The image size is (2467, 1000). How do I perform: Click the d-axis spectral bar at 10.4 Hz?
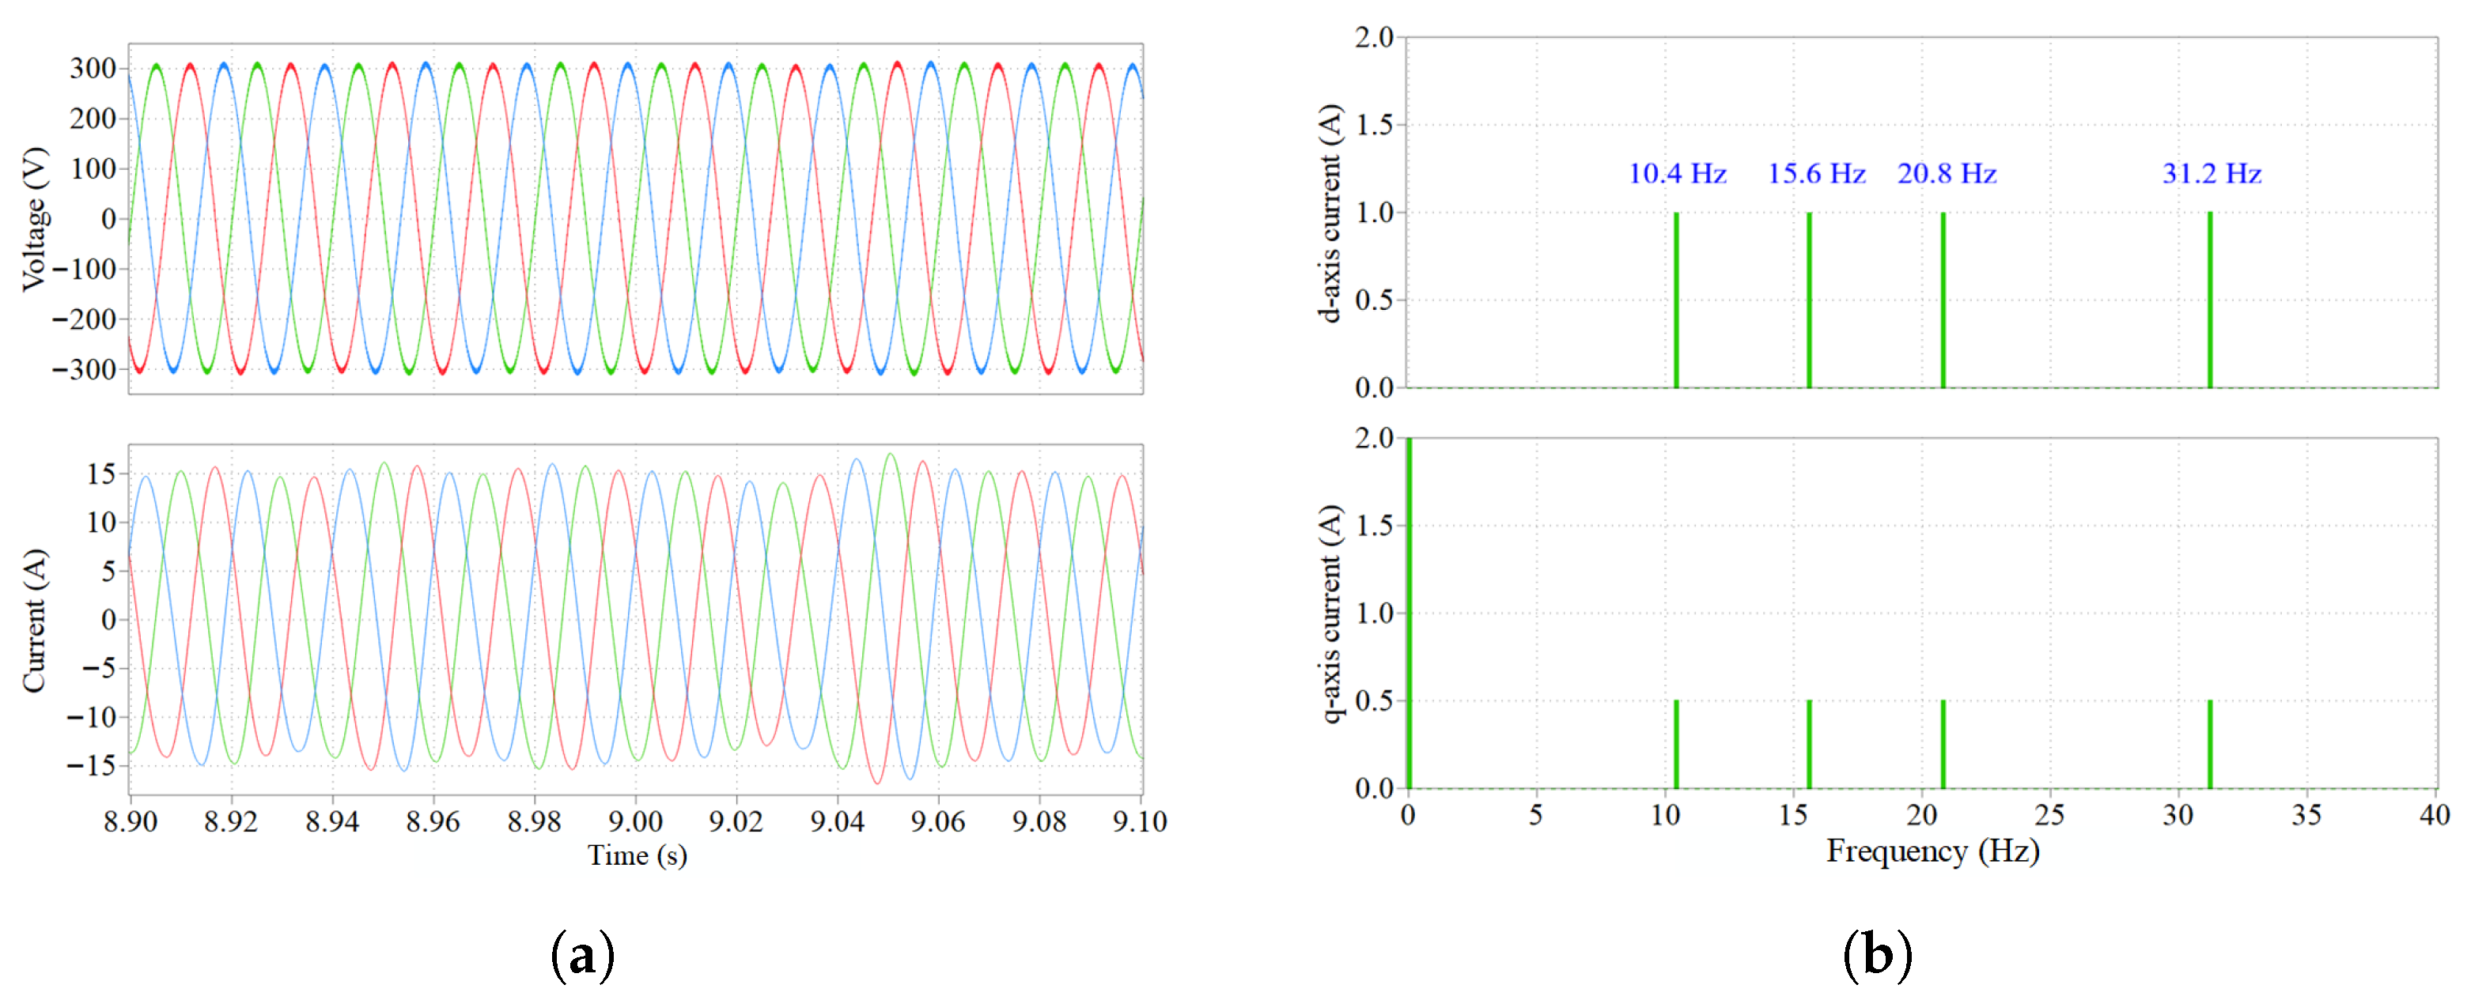coord(1676,300)
